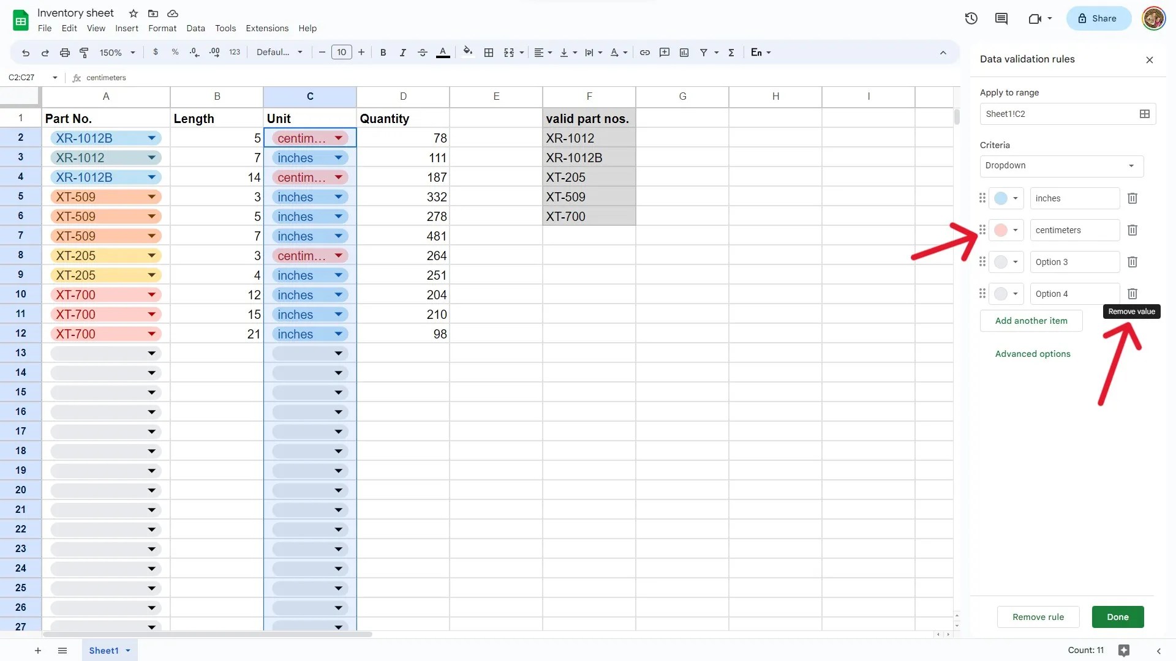
Task: Switch to the Sheet1 tab
Action: 104,650
